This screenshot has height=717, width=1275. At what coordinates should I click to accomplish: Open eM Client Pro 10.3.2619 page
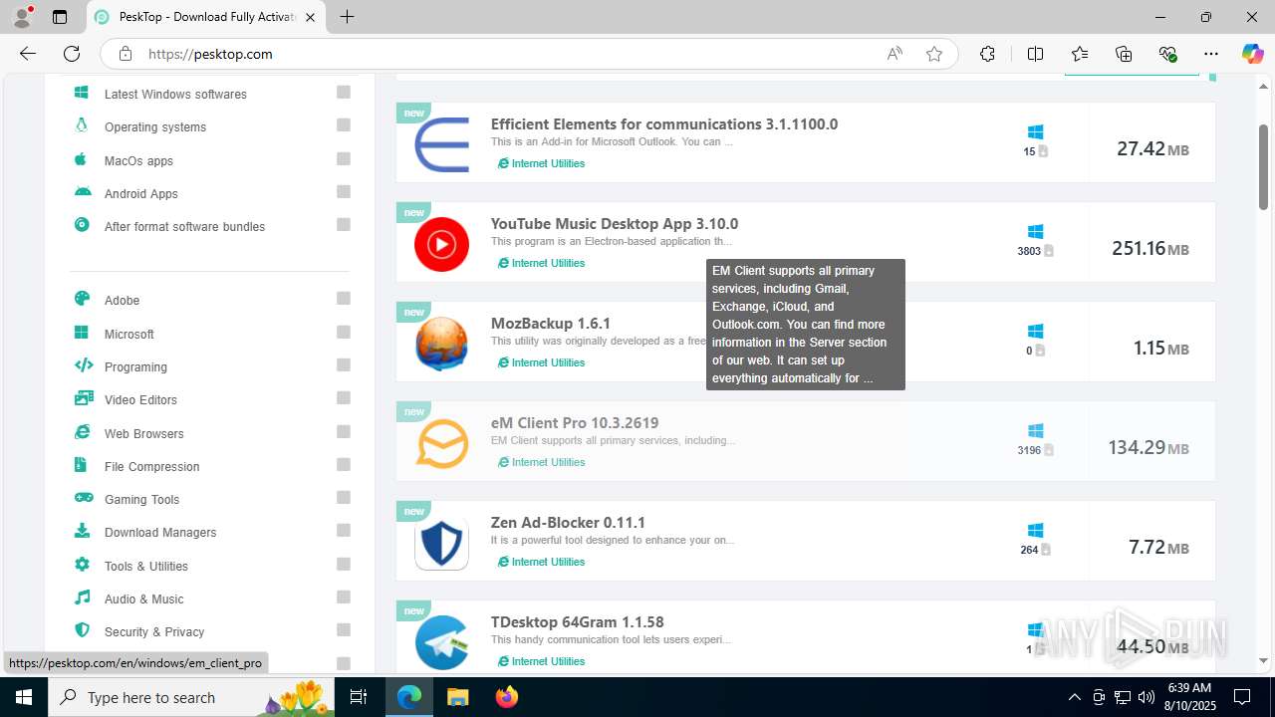coord(575,423)
